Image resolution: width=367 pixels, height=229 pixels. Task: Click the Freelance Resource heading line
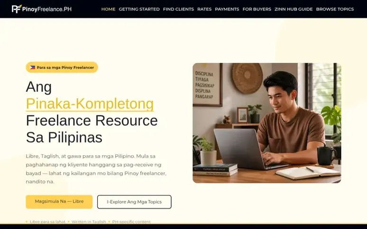92,121
